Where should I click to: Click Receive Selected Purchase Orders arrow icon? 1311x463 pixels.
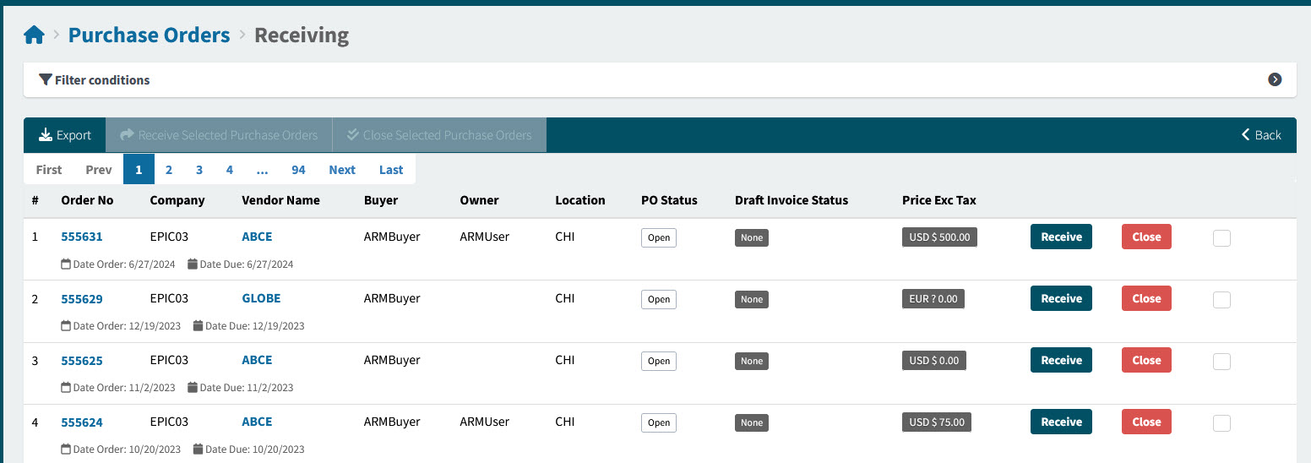pyautogui.click(x=128, y=135)
